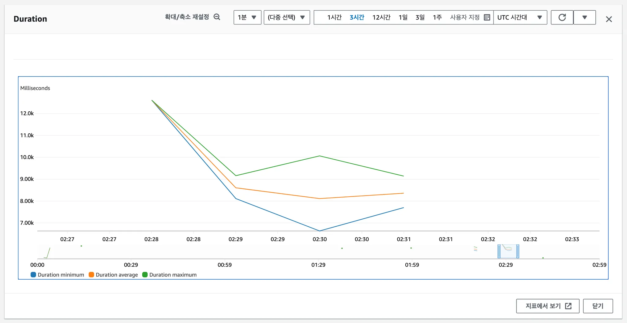Select the 1시간 time range
Image resolution: width=627 pixels, height=323 pixels.
click(334, 17)
